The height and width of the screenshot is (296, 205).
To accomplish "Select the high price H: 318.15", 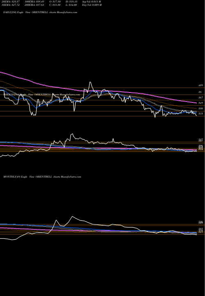I will (71, 2).
